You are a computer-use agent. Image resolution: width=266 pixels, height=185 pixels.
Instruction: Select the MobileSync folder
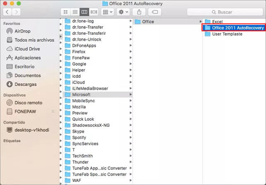[x=98, y=101]
